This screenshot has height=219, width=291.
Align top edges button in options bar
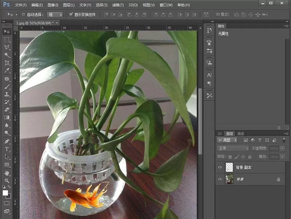click(106, 14)
